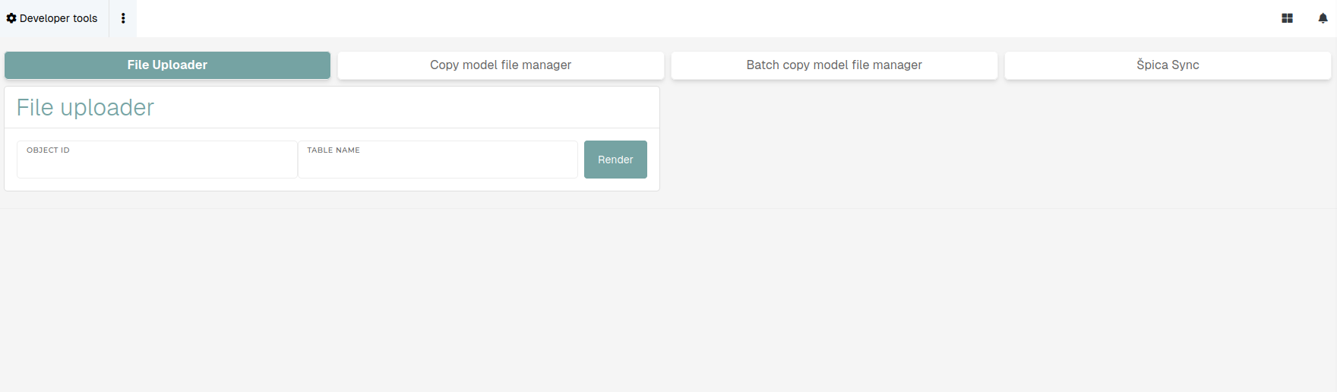1337x392 pixels.
Task: Select the File Uploader tab
Action: tap(167, 65)
